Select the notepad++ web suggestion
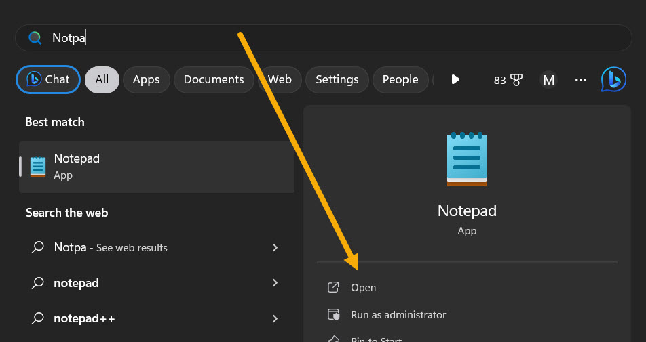Screen dimensions: 646x342 (x=157, y=318)
